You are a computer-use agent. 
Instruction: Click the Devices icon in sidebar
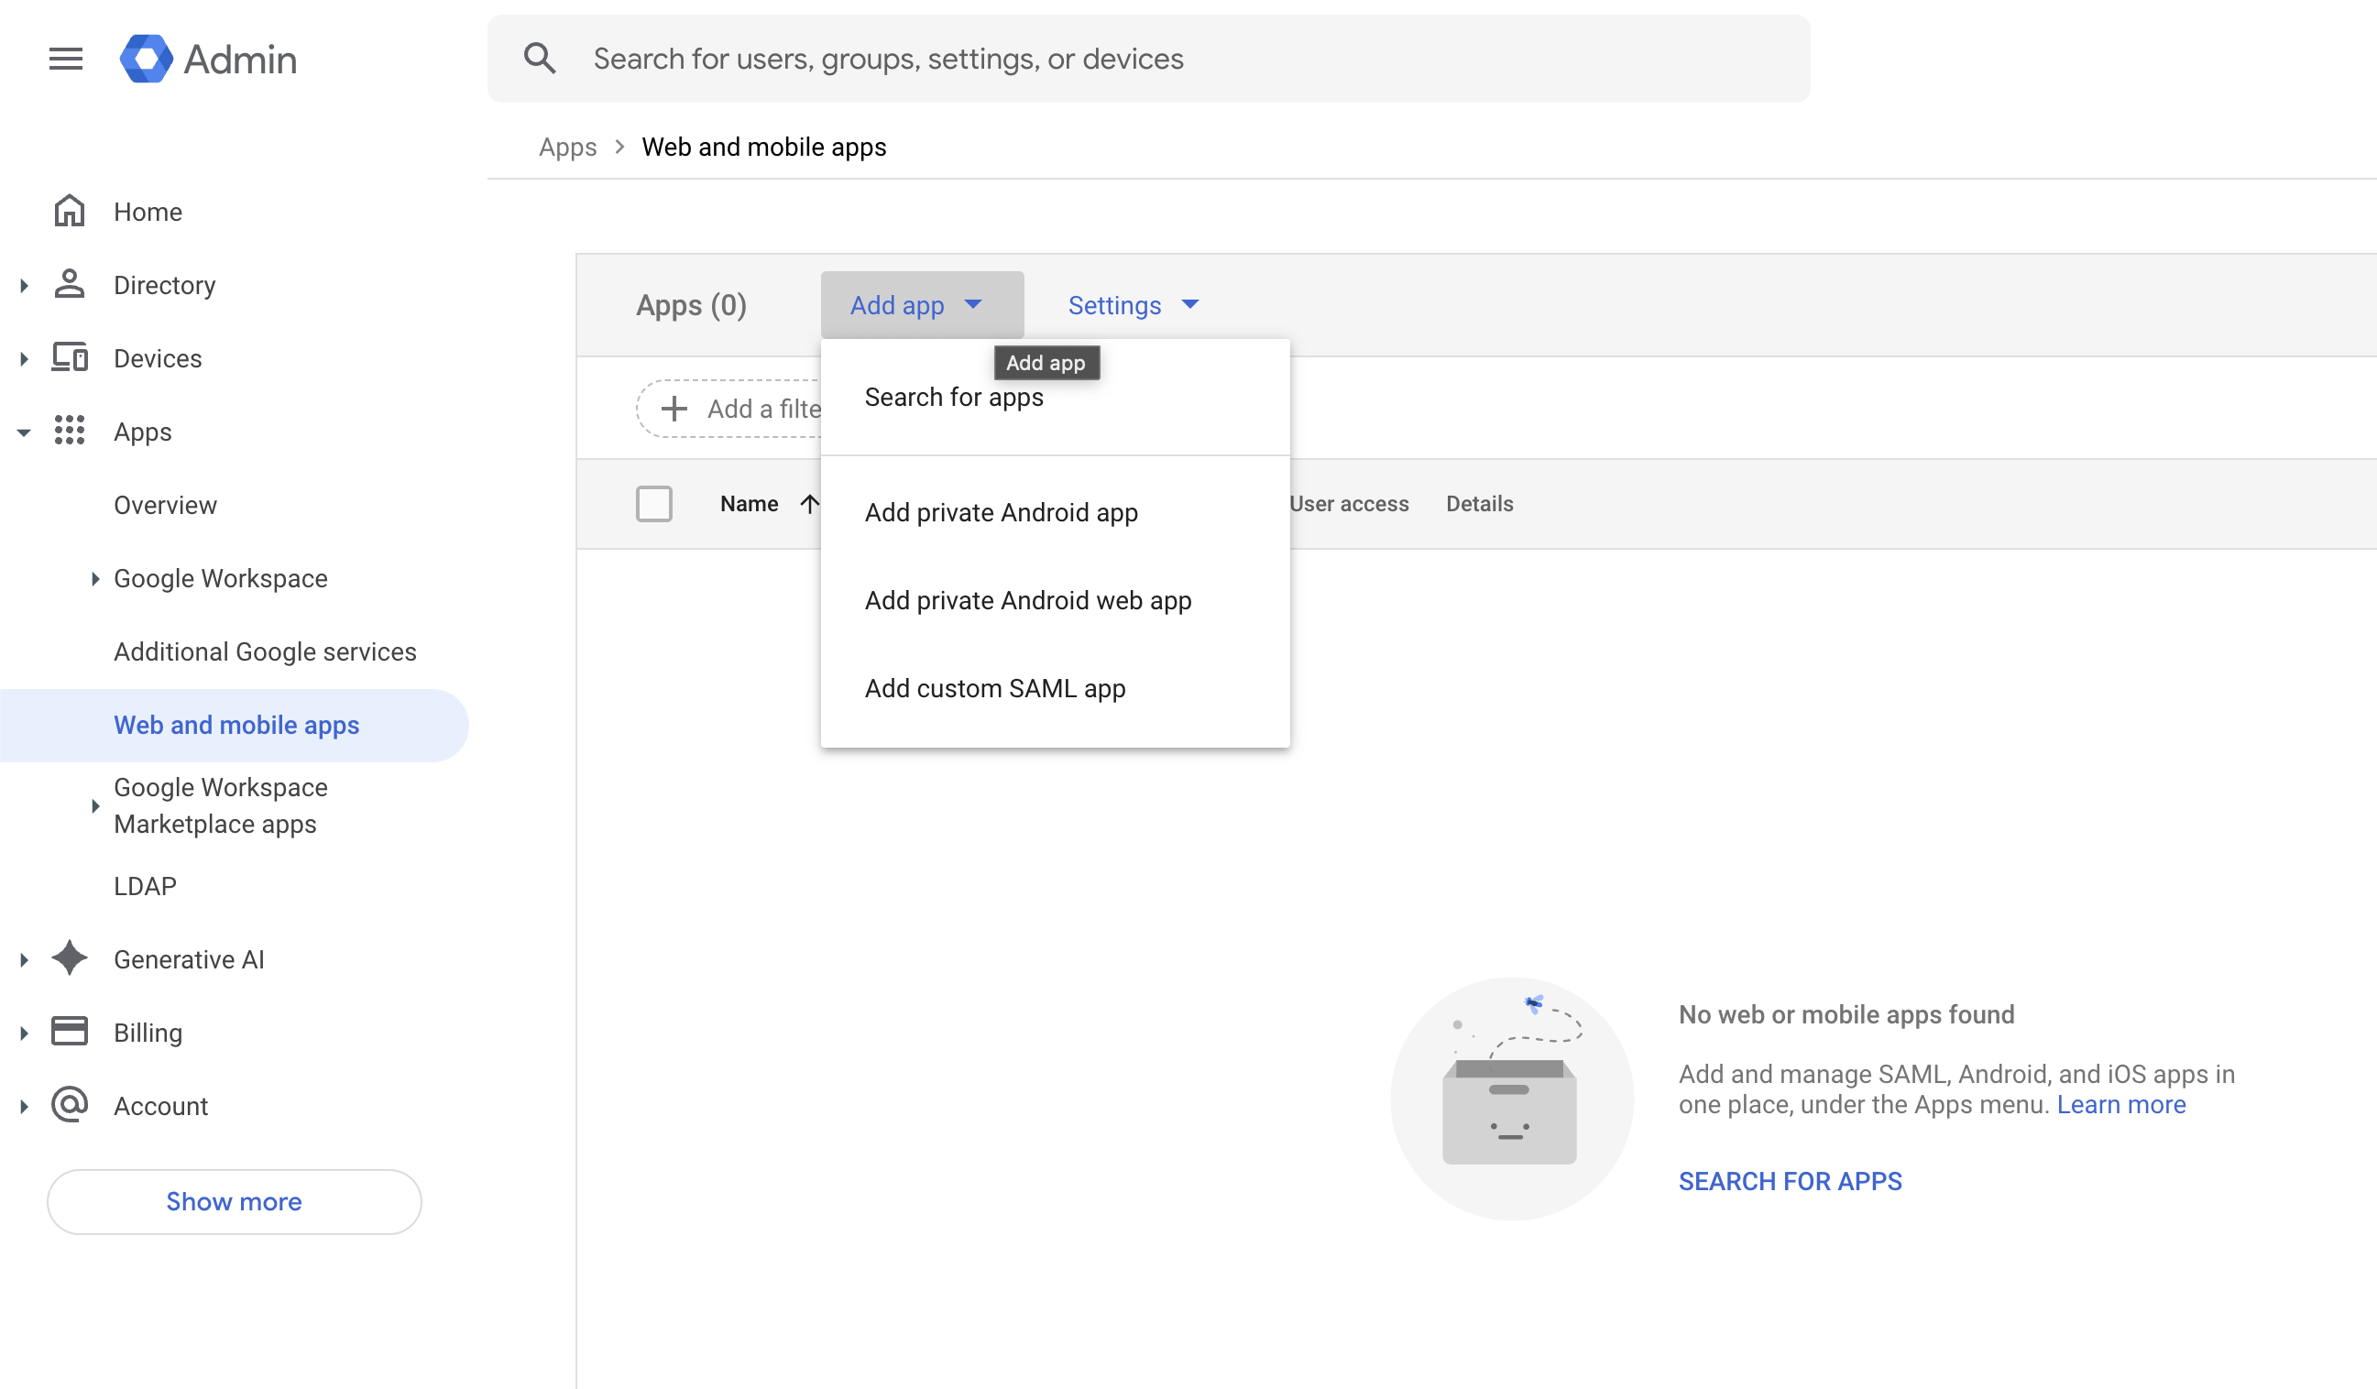coord(69,357)
